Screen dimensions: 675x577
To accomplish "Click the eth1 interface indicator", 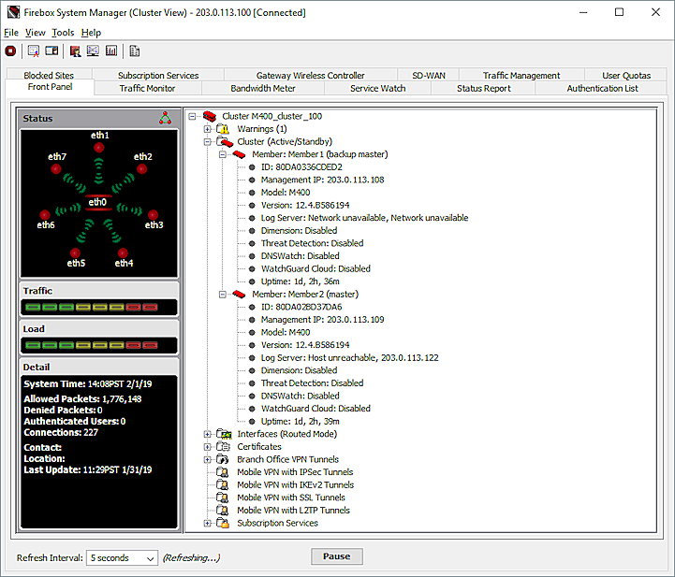I will pyautogui.click(x=100, y=148).
